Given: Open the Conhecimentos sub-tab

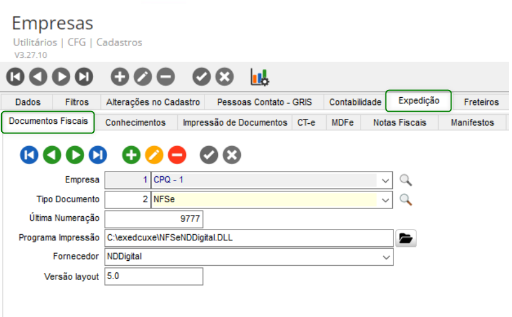Looking at the screenshot, I should (135, 123).
